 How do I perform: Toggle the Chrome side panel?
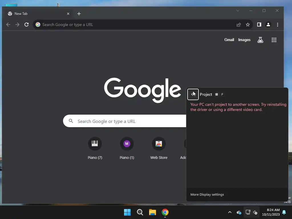click(259, 25)
